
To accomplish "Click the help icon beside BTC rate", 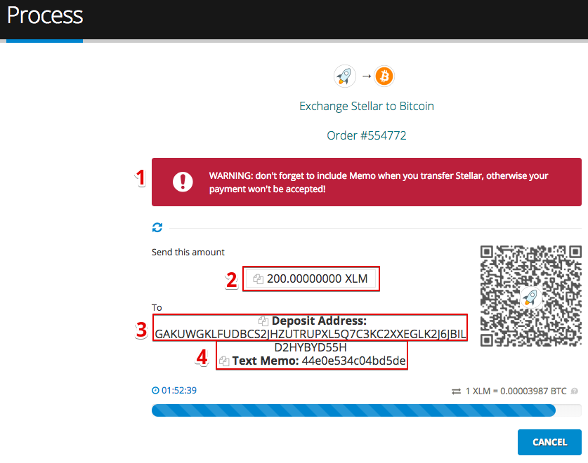I will [574, 391].
